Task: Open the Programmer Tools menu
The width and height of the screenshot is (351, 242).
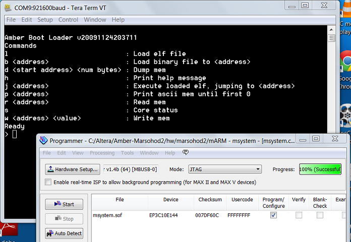Action: [x=127, y=153]
